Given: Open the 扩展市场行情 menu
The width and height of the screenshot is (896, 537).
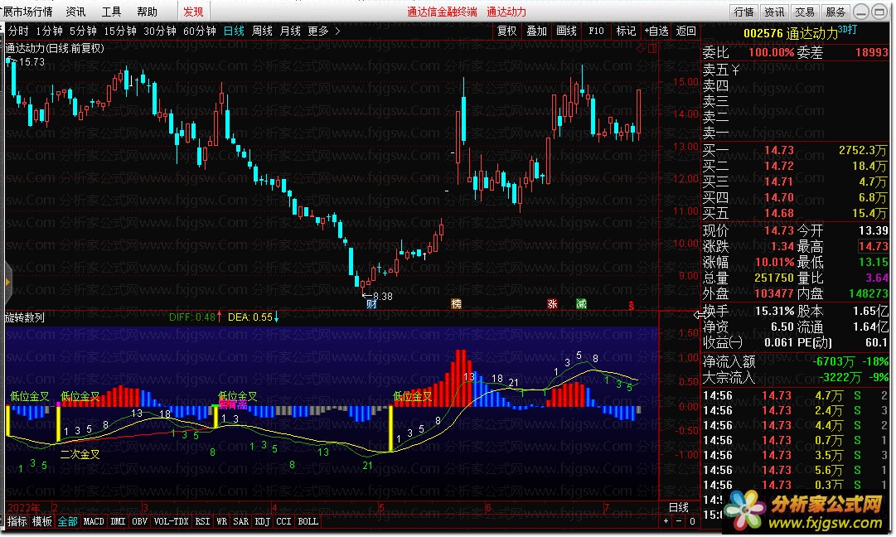Looking at the screenshot, I should 27,12.
